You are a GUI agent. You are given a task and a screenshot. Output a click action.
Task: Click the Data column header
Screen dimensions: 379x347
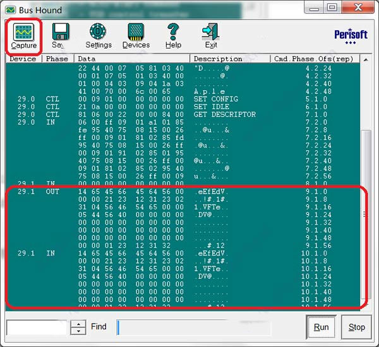point(131,59)
